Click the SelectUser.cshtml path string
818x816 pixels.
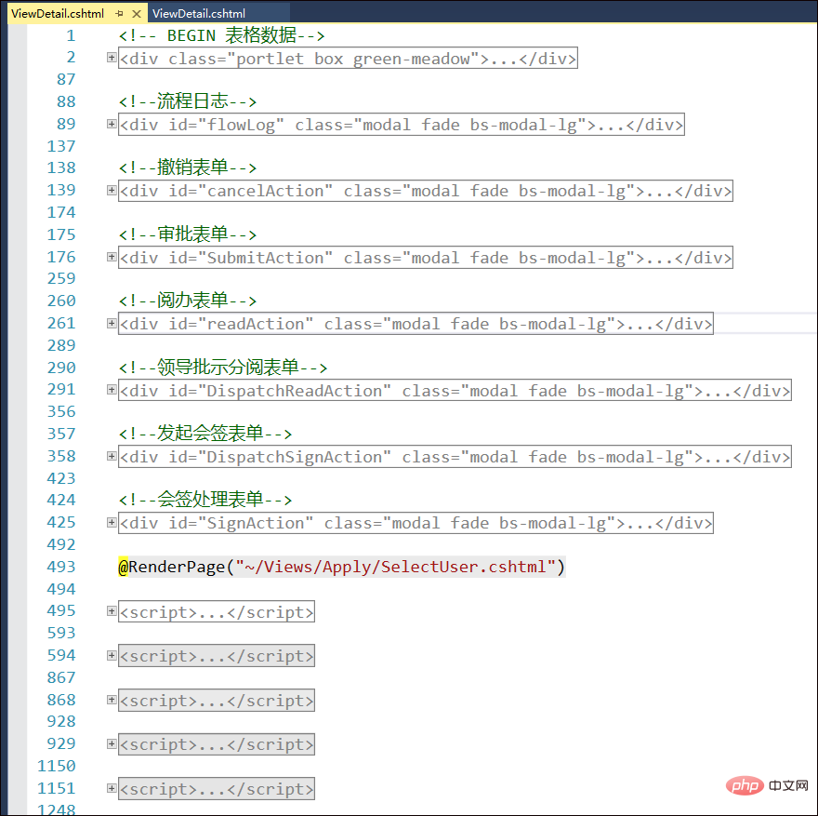point(396,567)
